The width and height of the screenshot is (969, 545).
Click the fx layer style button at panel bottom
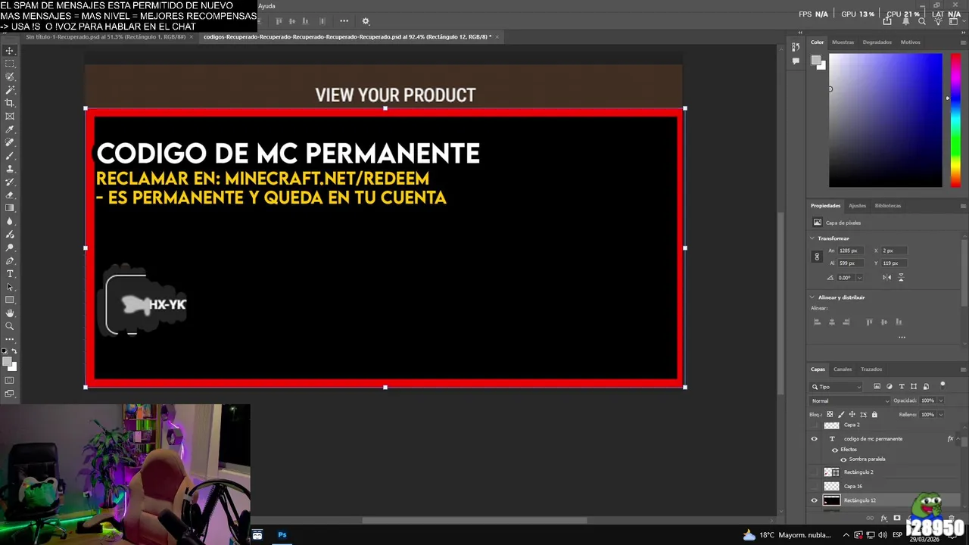[x=883, y=519]
